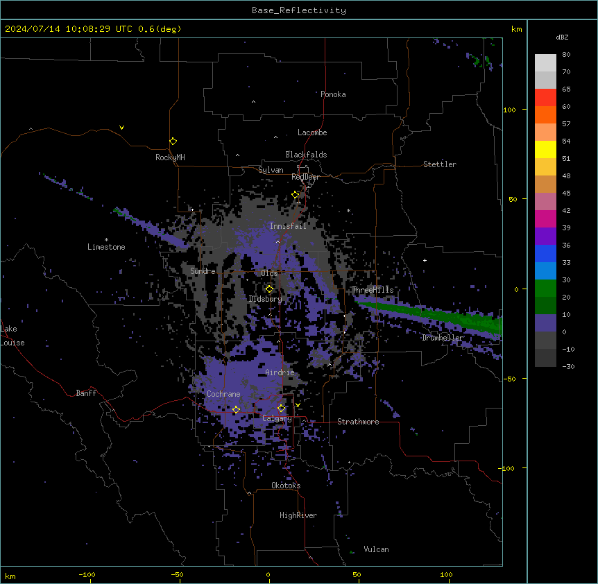Click the Drumheller city label
Image resolution: width=598 pixels, height=584 pixels.
tap(443, 338)
